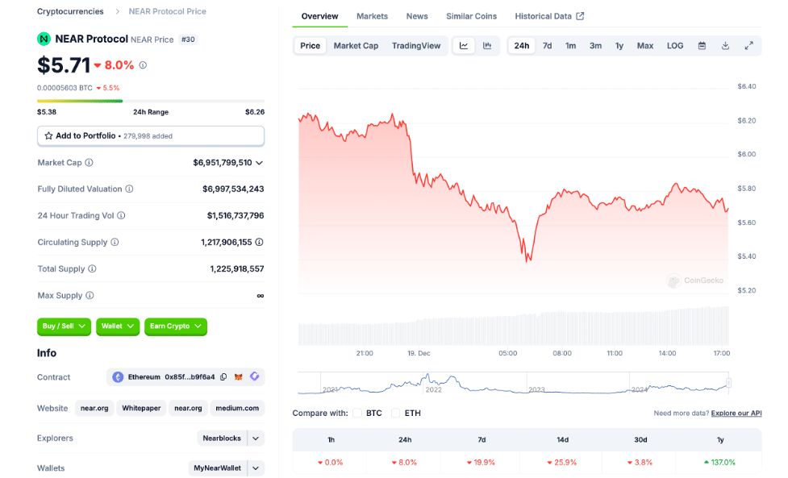Select the Price chart view
This screenshot has height=478, width=788.
[x=310, y=46]
